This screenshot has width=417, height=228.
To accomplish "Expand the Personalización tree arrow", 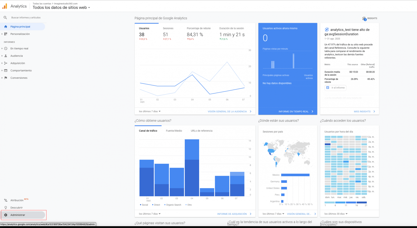I will 2,34.
